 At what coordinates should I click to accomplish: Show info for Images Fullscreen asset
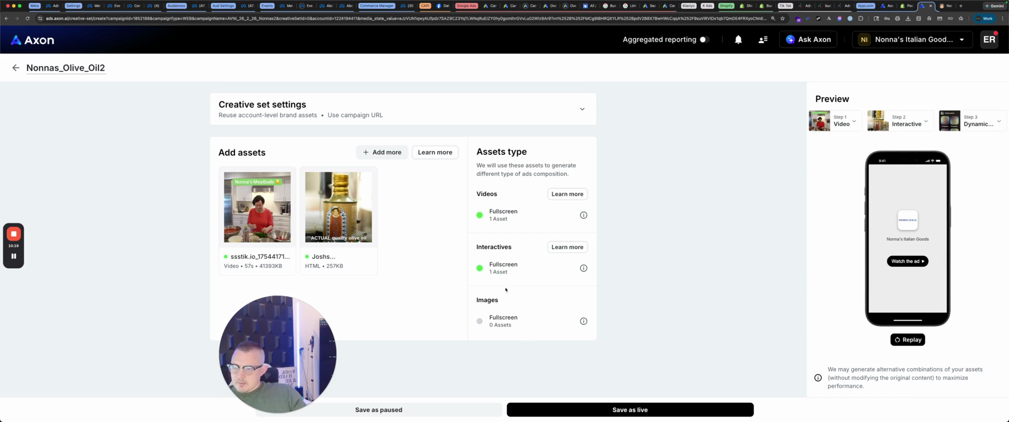tap(583, 321)
